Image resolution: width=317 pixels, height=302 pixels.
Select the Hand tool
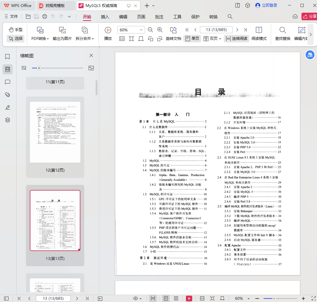click(x=16, y=30)
